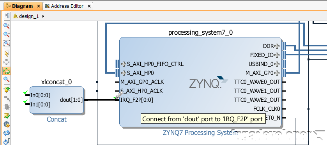Click the In0[0:0] input port on xlconcat_0
The image size is (327, 145).
point(41,95)
